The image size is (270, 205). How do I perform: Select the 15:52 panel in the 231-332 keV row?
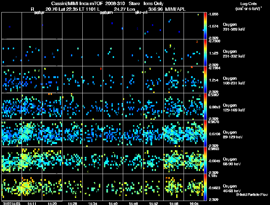point(154,53)
